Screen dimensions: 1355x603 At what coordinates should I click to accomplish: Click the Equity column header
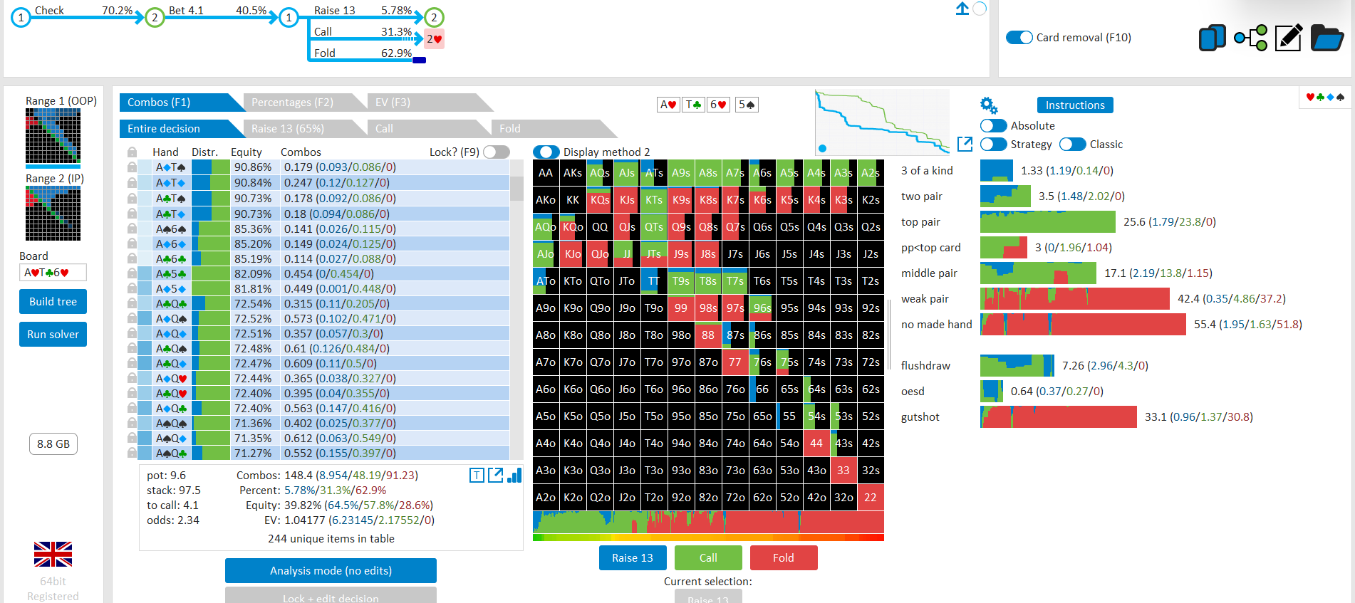pyautogui.click(x=246, y=152)
